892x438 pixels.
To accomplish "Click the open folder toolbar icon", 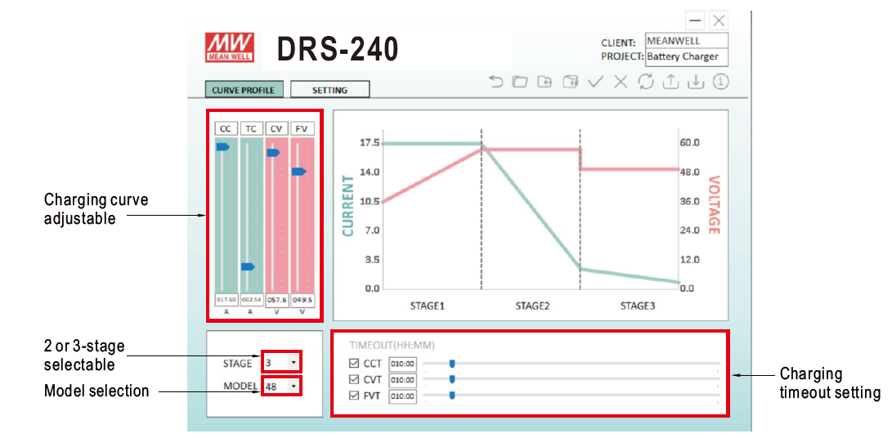I will (519, 82).
